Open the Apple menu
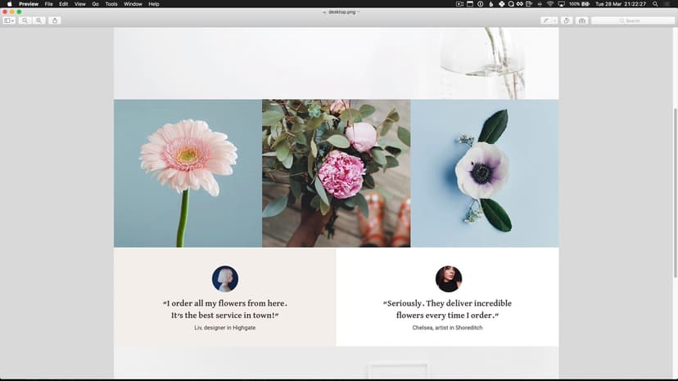The width and height of the screenshot is (678, 381). pos(10,4)
